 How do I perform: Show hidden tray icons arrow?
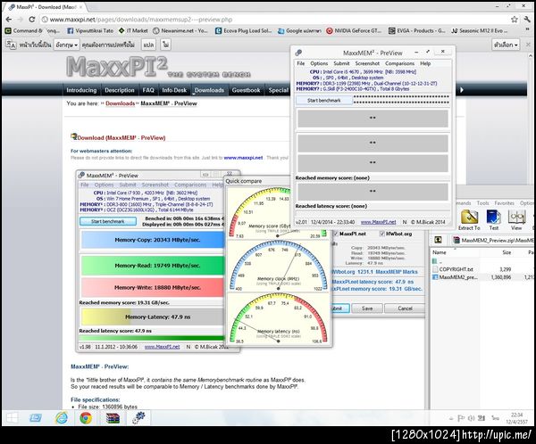pos(451,418)
